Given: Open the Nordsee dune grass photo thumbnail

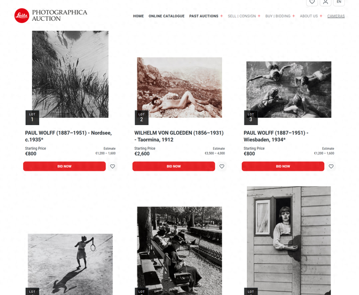Looking at the screenshot, I should tap(70, 74).
